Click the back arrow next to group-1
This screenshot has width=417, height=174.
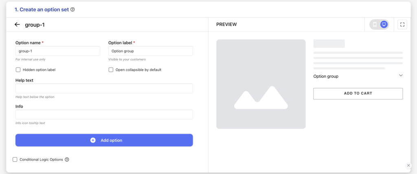(17, 24)
